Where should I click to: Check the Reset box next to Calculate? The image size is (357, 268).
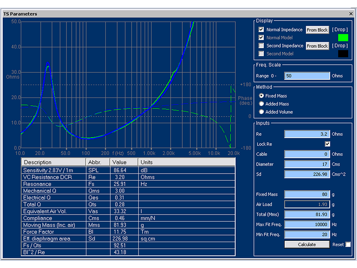coord(348,244)
